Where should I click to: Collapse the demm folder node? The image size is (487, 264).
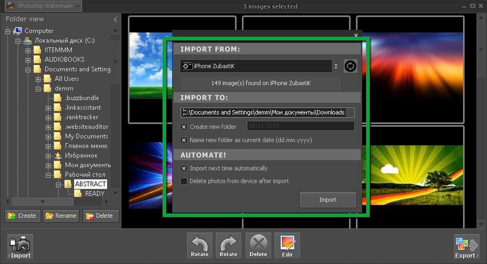pos(38,89)
